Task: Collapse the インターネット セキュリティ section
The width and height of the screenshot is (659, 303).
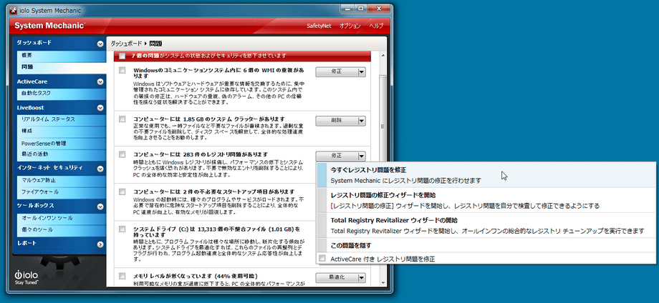Action: 100,169
